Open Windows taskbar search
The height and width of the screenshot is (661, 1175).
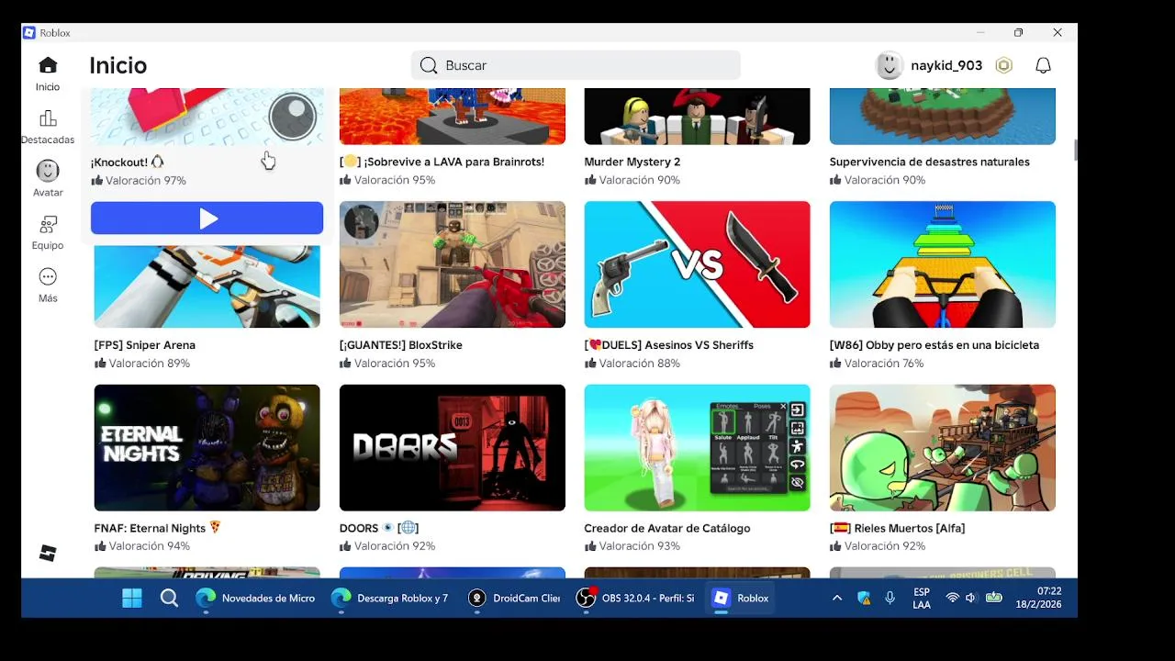tap(169, 599)
